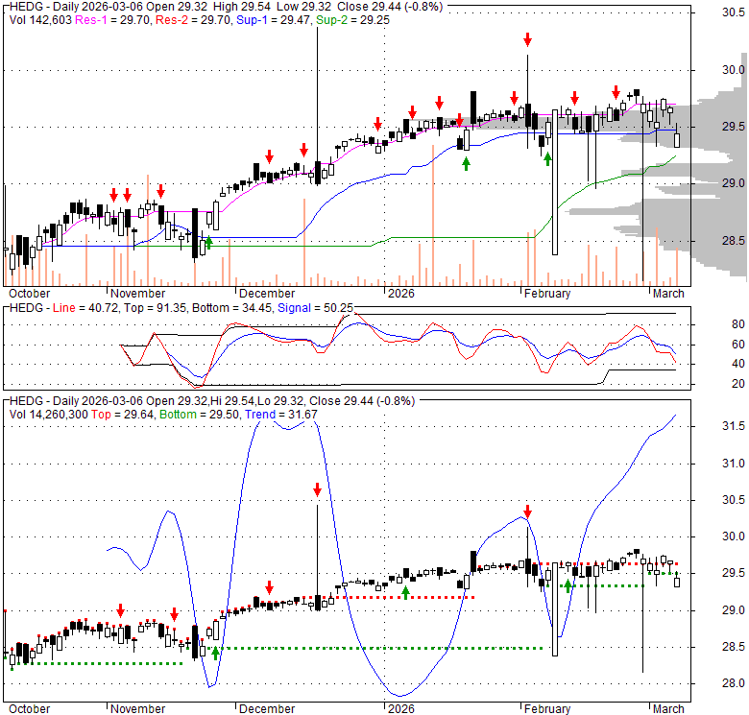Click the green buy arrow in February on top chart
The width and height of the screenshot is (749, 715).
tap(547, 159)
